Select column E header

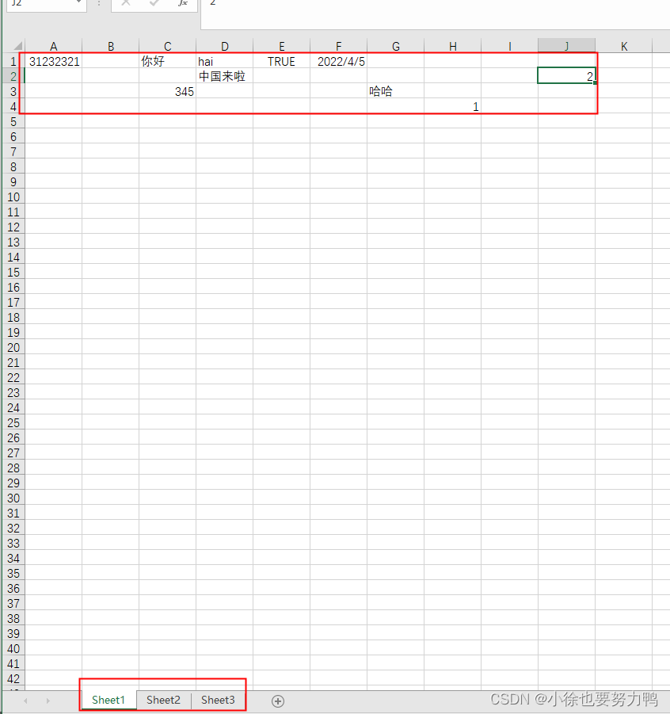tap(282, 47)
